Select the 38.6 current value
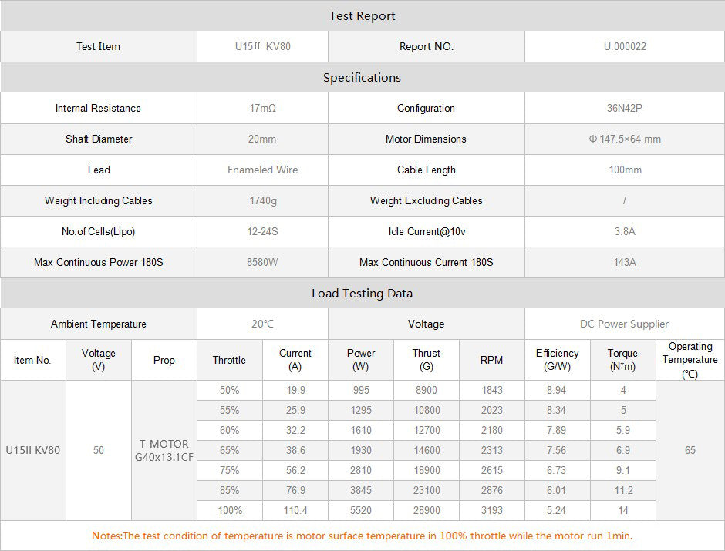Screen dimensions: 725x551 (295, 450)
